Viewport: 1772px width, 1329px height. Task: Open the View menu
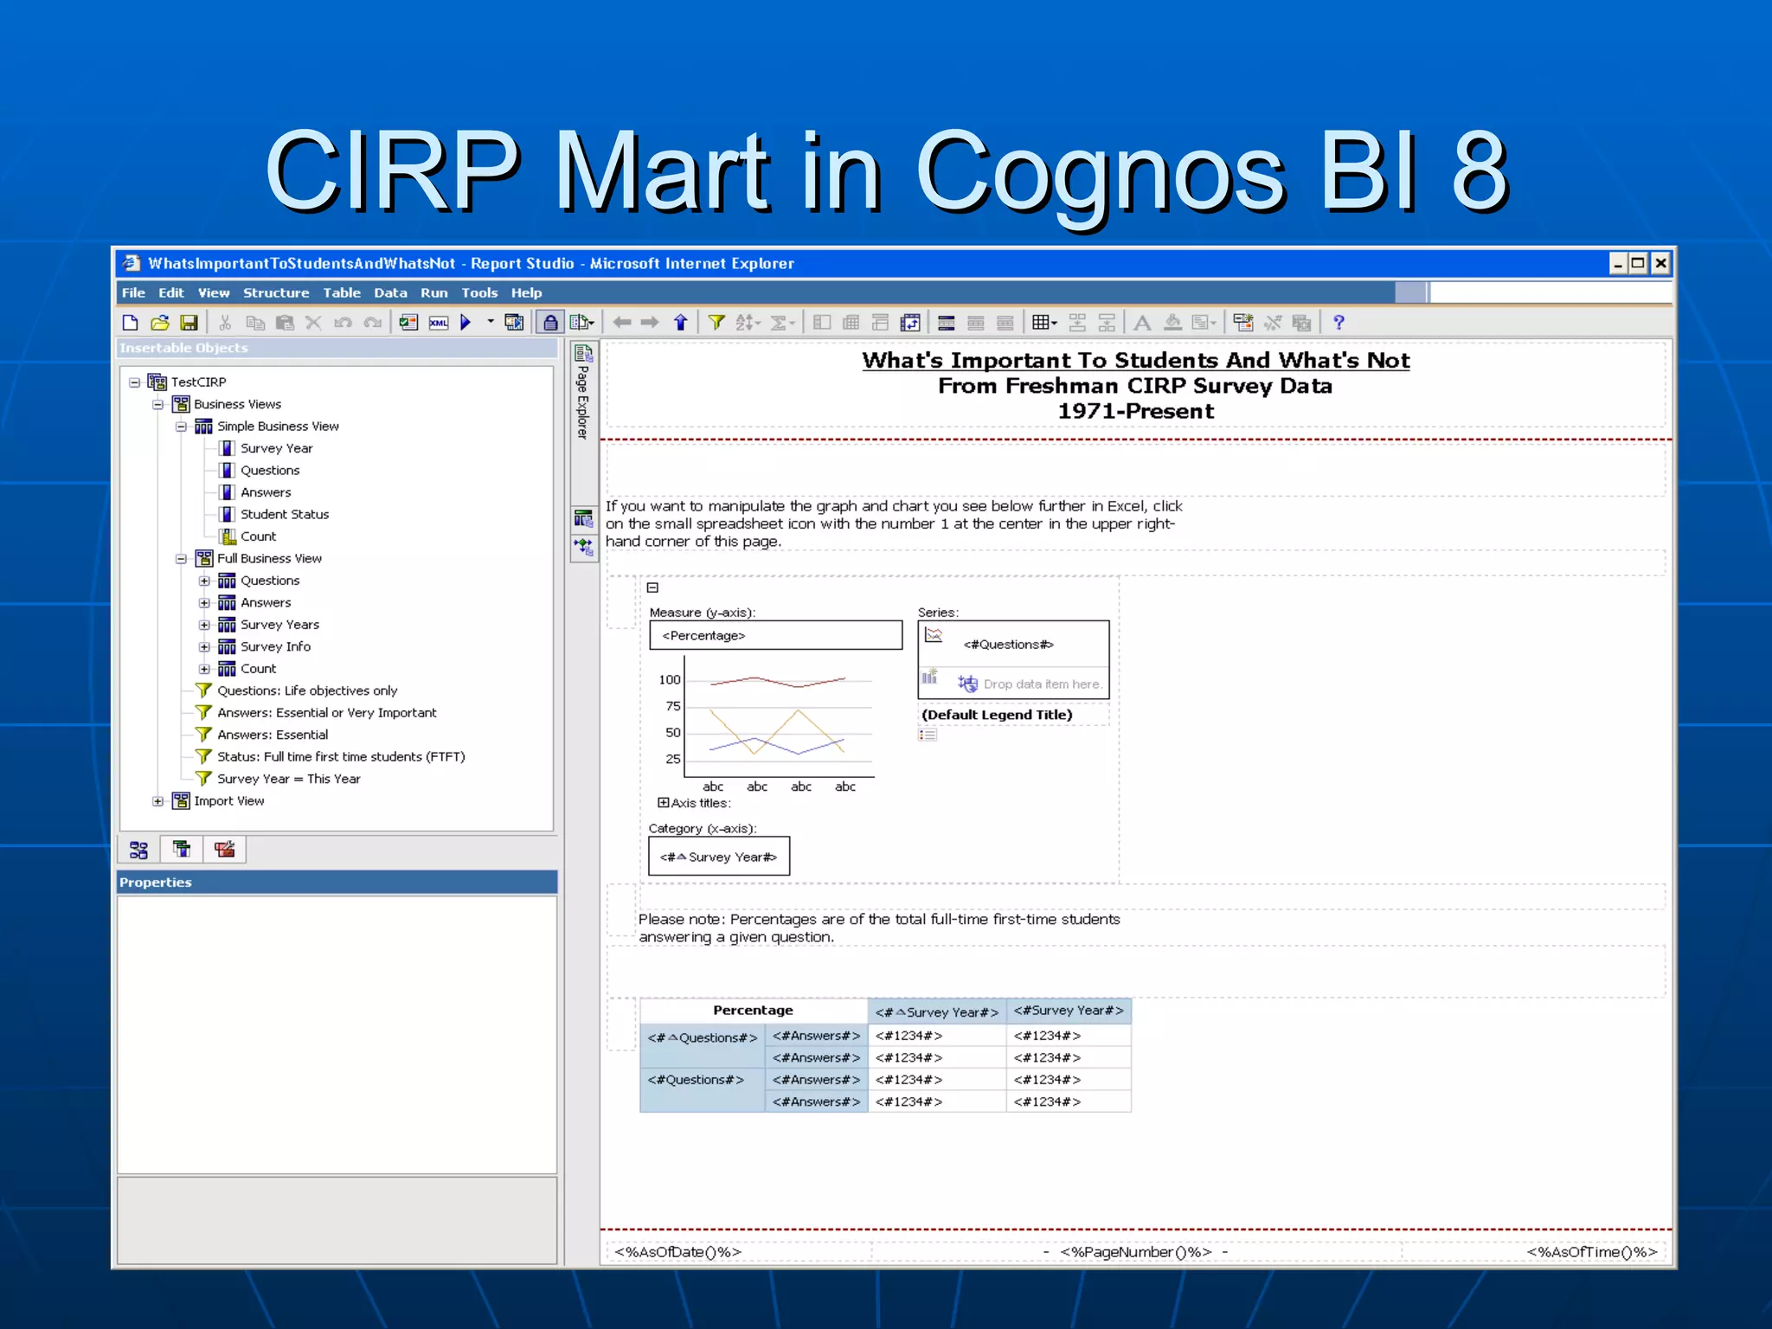tap(214, 292)
